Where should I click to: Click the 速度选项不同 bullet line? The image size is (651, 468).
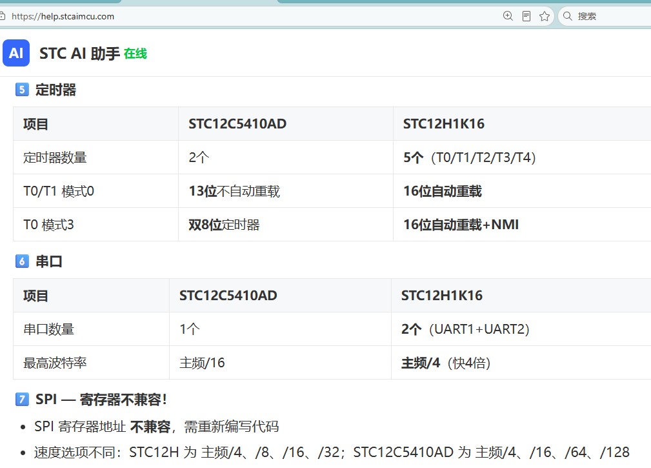tap(332, 452)
